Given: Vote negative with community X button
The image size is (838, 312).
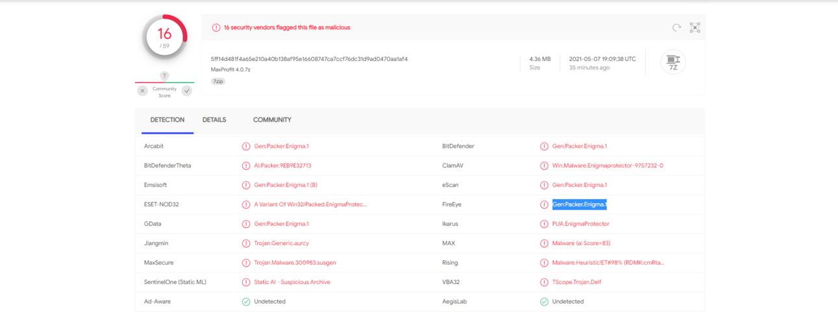Looking at the screenshot, I should (143, 91).
